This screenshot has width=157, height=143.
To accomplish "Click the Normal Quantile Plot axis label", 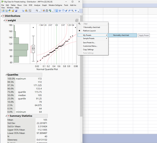I will coord(47,69).
